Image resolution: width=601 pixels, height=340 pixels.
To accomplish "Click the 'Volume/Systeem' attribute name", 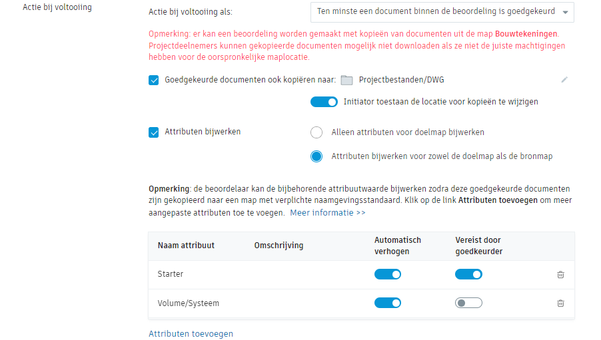I will [x=189, y=303].
